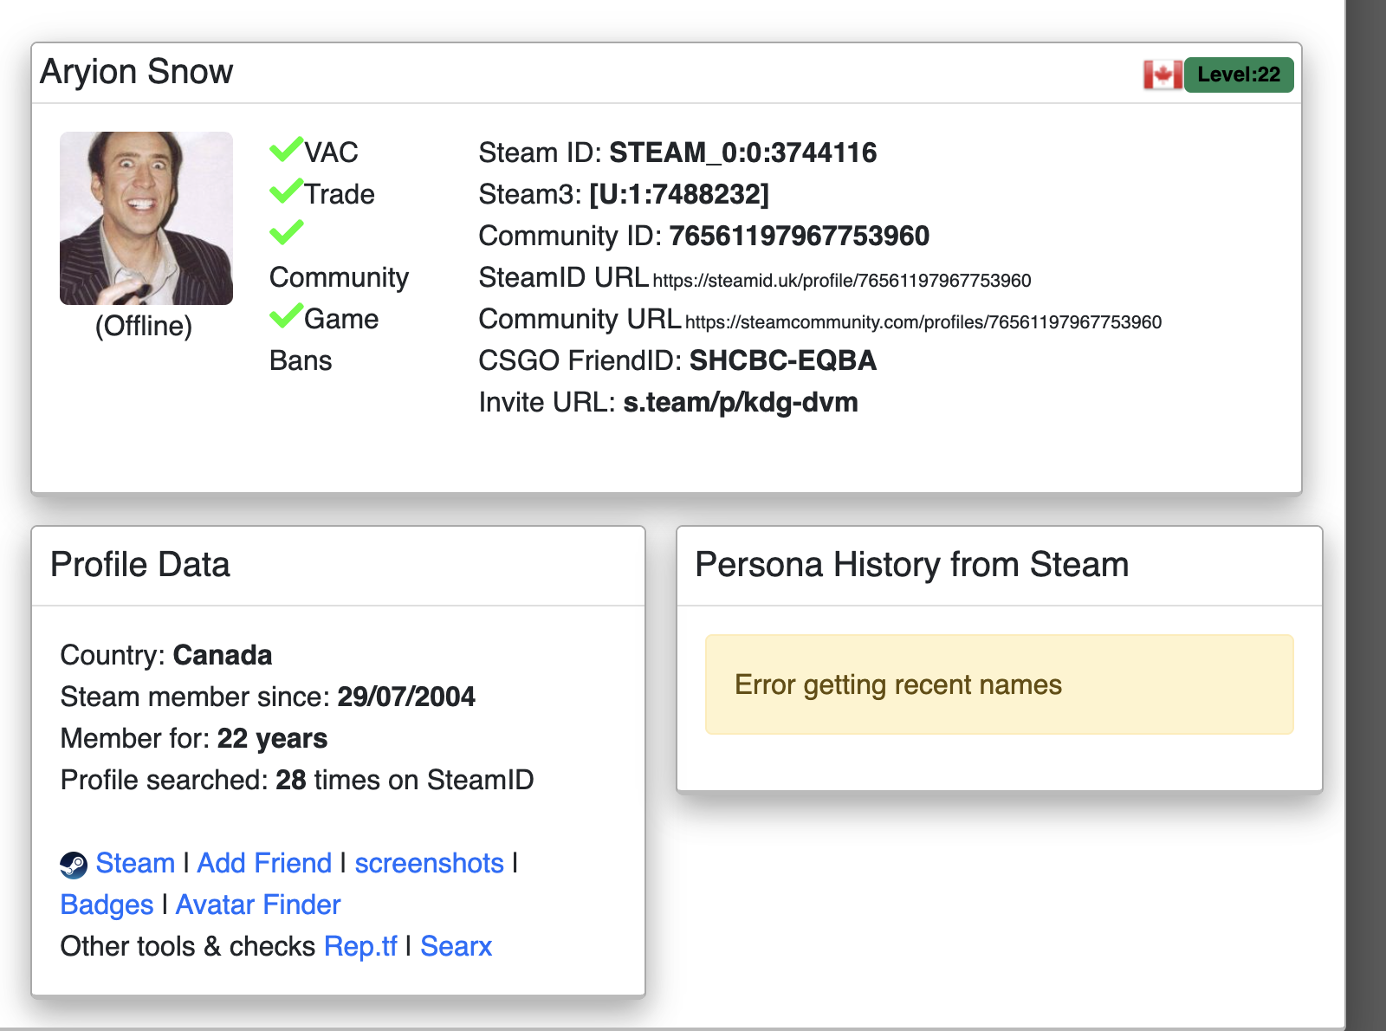
Task: Click the Add Friend link
Action: 264,864
